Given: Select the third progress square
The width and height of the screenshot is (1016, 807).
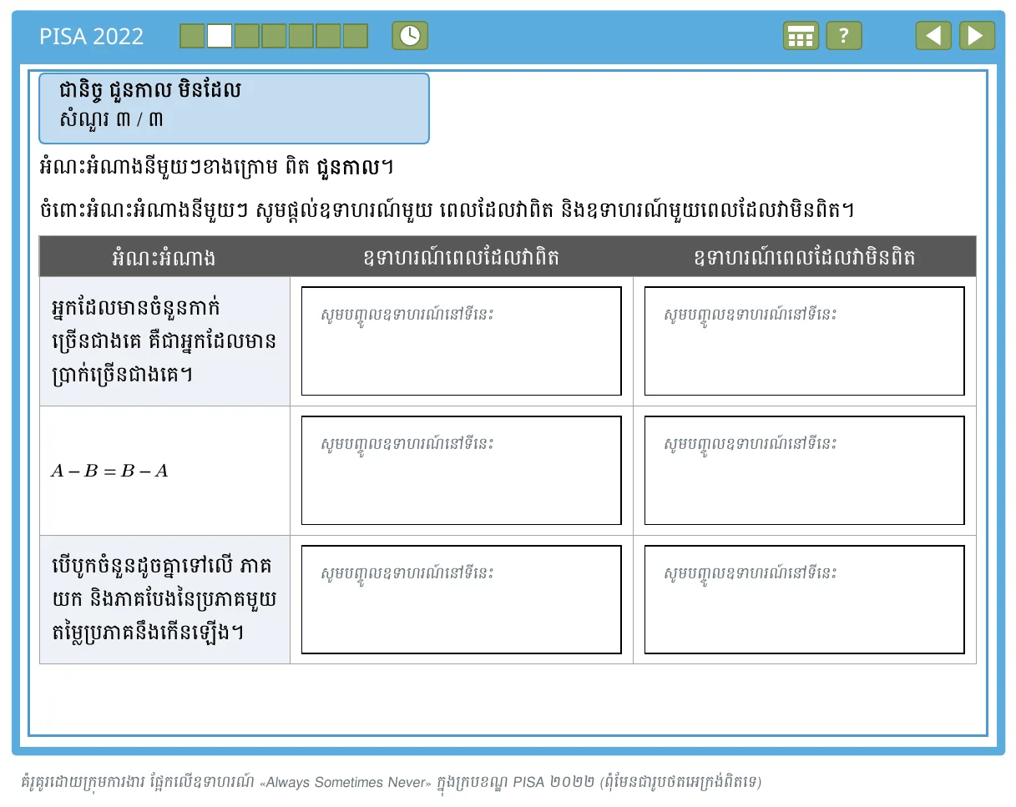Looking at the screenshot, I should point(246,36).
